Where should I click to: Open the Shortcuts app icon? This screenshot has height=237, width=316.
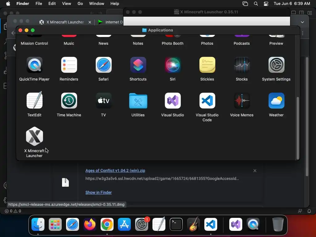click(x=138, y=65)
